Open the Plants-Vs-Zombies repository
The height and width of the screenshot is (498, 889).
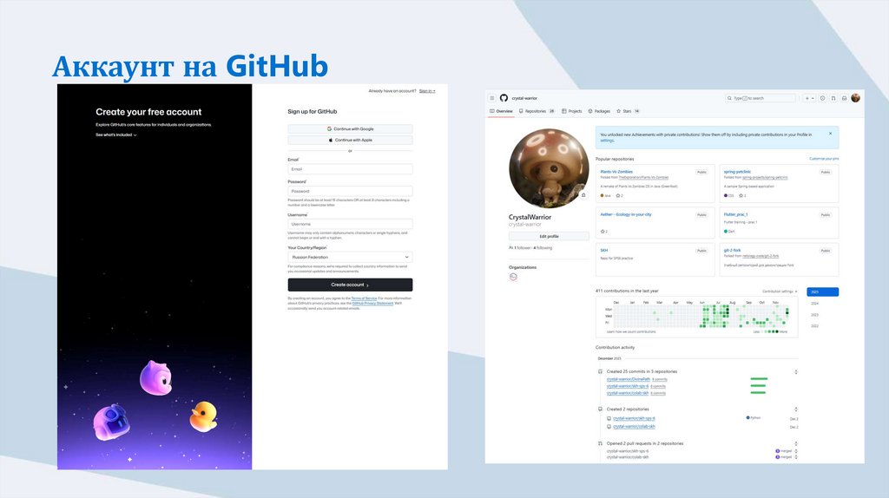click(x=616, y=172)
